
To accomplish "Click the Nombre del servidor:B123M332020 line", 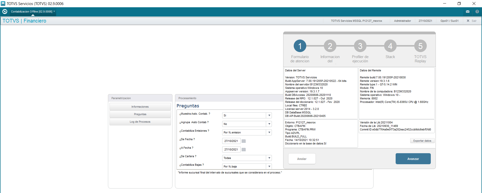I will [x=306, y=84].
